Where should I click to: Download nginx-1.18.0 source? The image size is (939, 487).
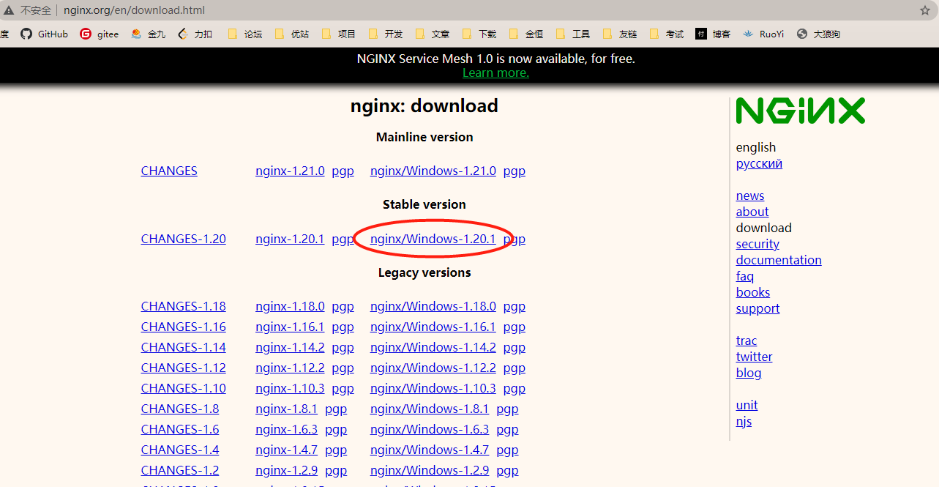(290, 306)
